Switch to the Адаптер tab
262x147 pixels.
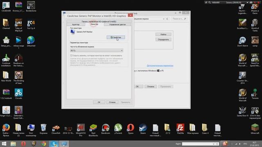pyautogui.click(x=76, y=24)
